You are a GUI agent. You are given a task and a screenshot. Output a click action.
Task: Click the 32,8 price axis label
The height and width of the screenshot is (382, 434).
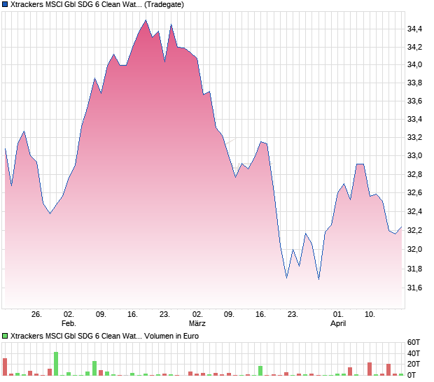click(x=414, y=174)
